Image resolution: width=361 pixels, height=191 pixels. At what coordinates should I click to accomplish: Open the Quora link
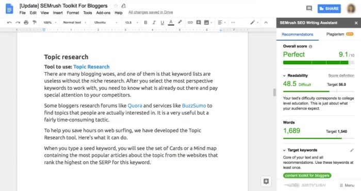click(135, 106)
